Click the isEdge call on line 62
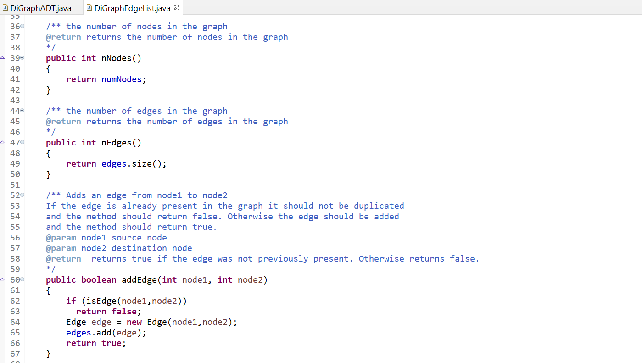642x363 pixels. [101, 301]
